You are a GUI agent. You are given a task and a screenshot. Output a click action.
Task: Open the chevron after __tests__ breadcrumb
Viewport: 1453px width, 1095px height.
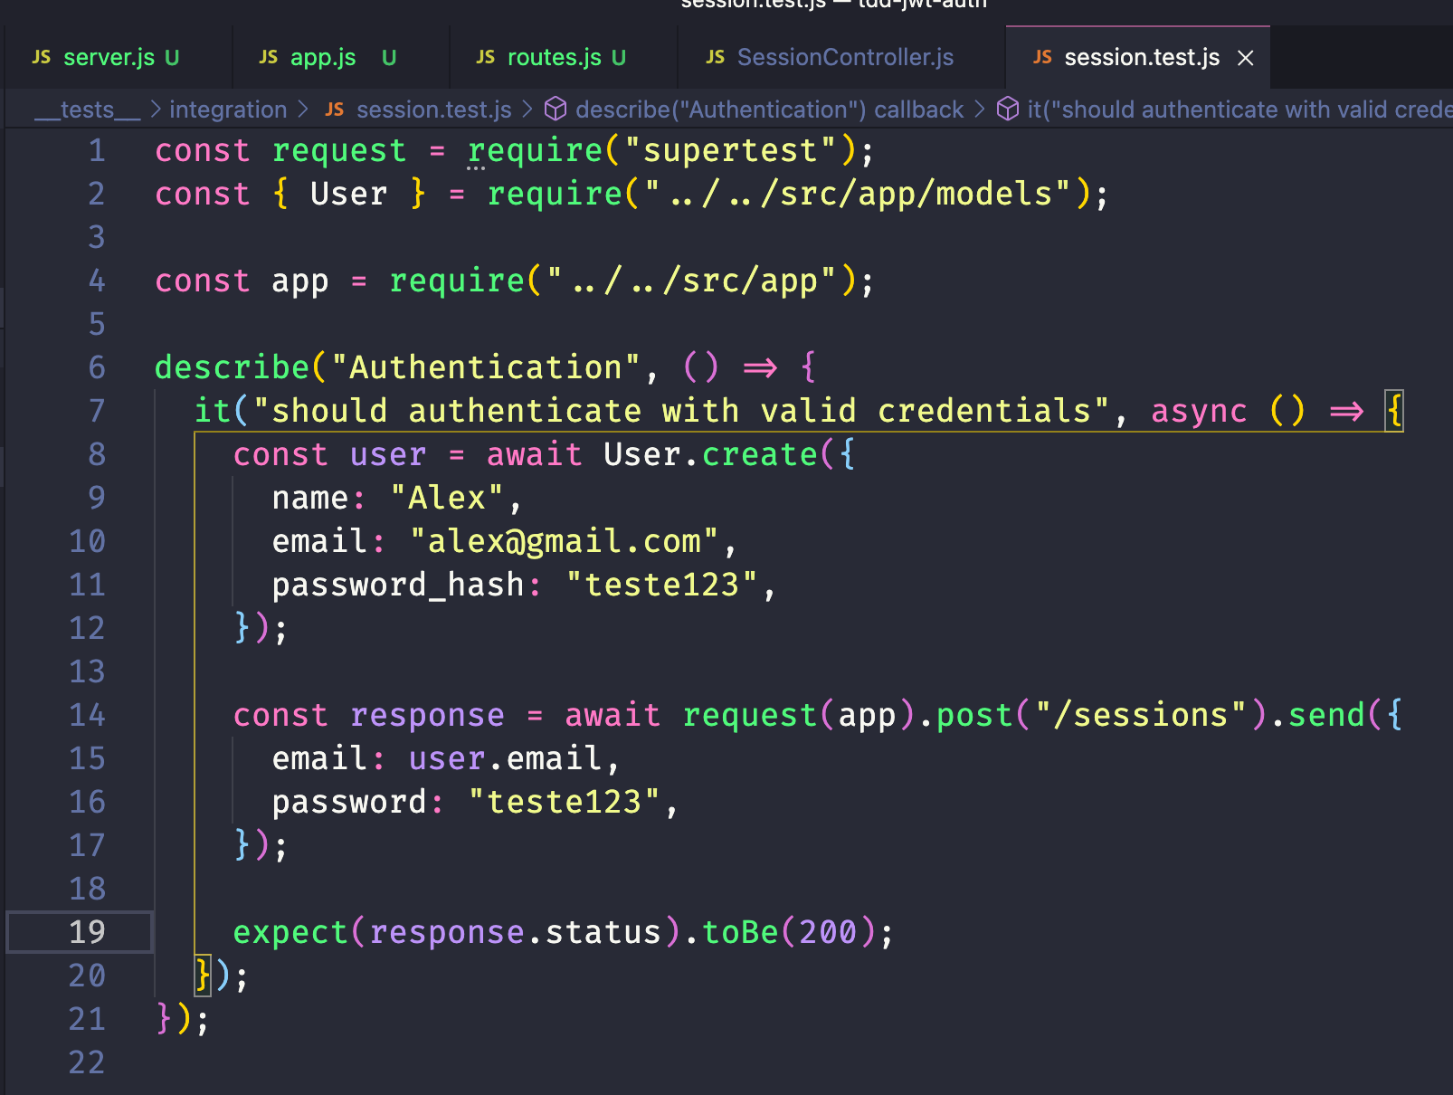point(156,109)
